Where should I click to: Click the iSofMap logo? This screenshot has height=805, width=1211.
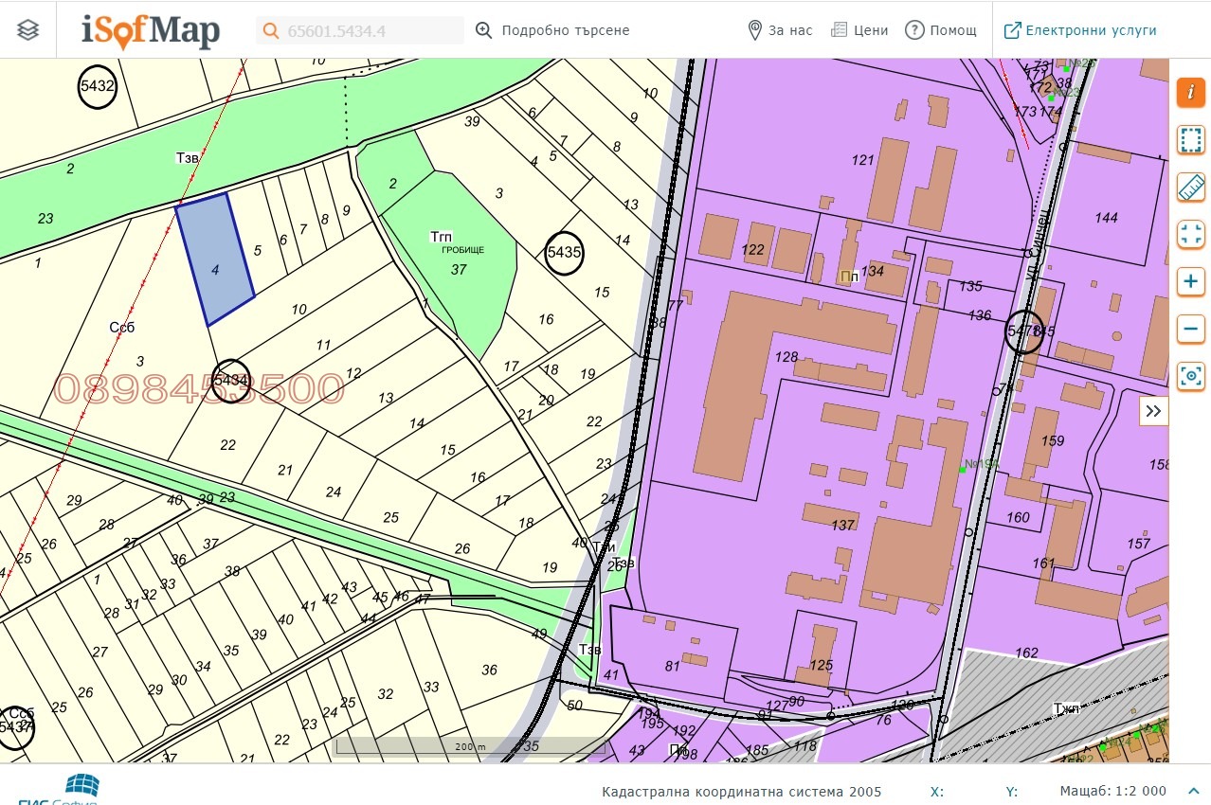(x=151, y=30)
